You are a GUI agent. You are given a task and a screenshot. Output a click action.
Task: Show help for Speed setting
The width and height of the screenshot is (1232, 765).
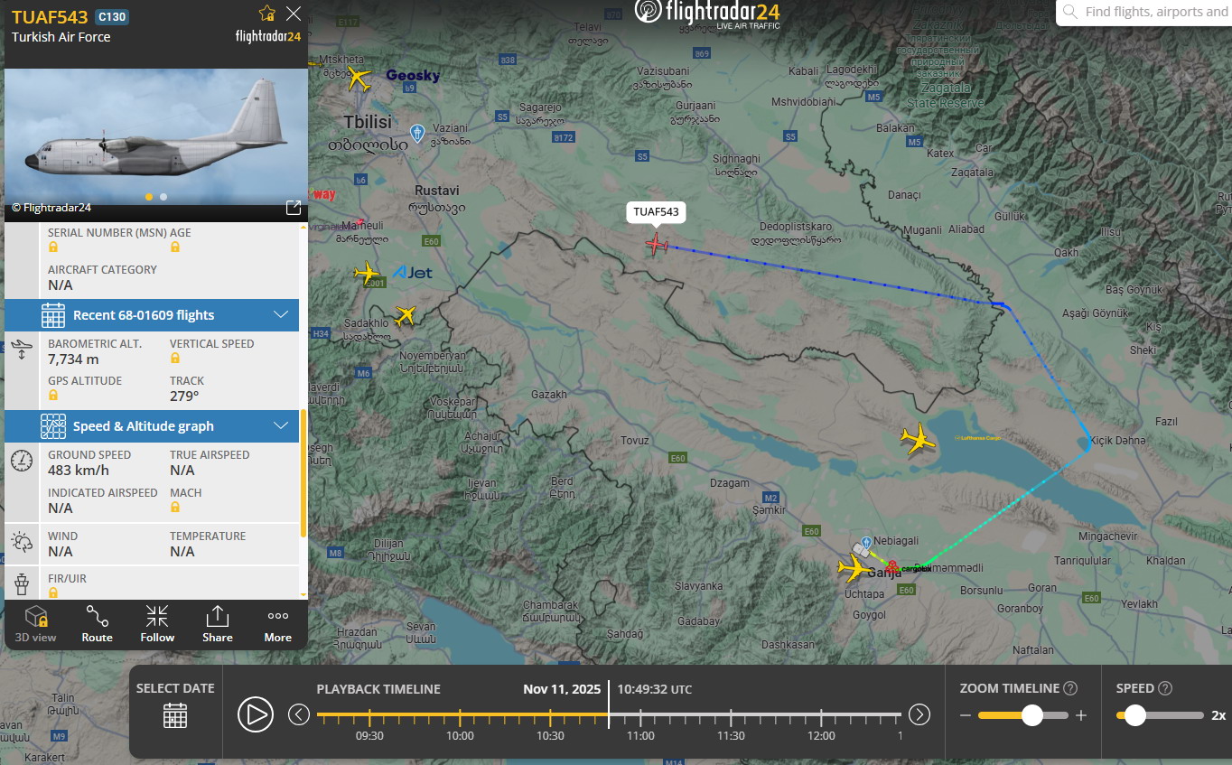tap(1165, 688)
